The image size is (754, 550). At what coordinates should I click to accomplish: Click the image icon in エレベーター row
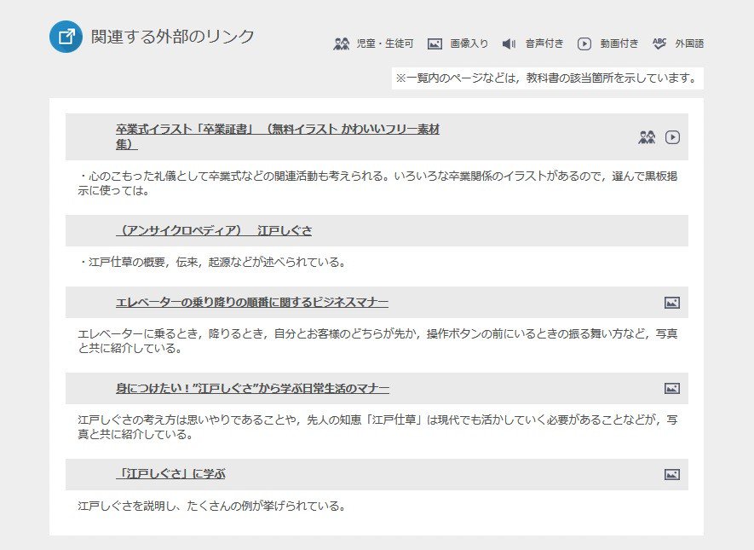tap(671, 303)
